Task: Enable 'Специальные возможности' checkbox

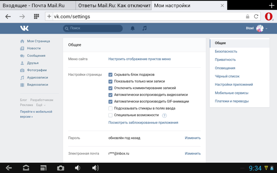Action: pyautogui.click(x=110, y=115)
